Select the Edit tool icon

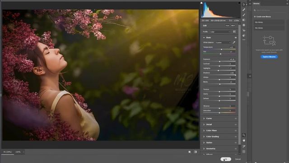click(244, 5)
